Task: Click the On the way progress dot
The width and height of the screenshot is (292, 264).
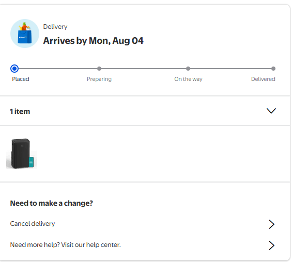Action: (x=188, y=69)
